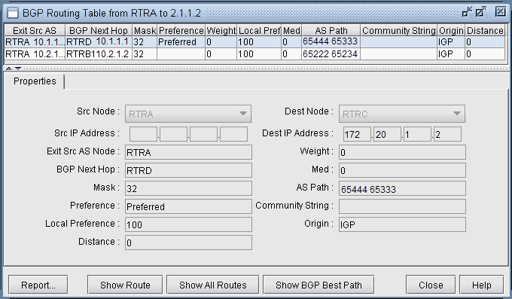The width and height of the screenshot is (512, 299).
Task: Click the Show Route button
Action: point(125,285)
